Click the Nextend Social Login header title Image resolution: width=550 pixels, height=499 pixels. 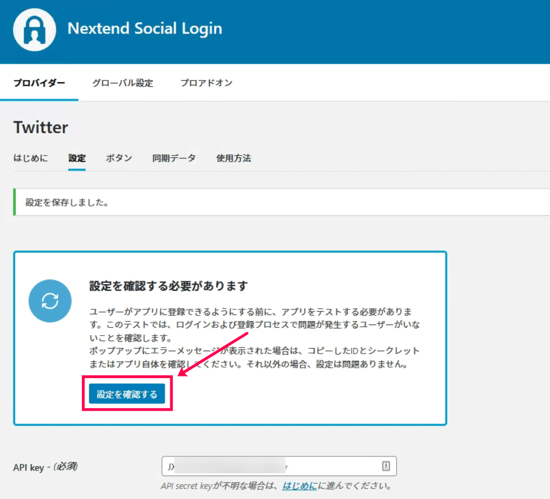[145, 29]
